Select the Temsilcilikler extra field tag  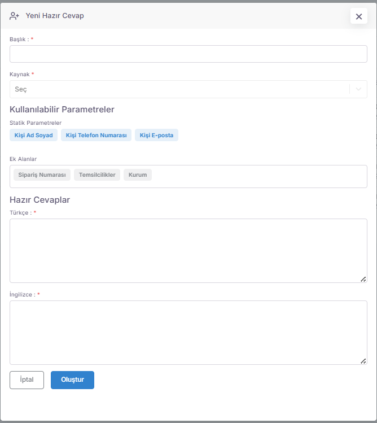(97, 175)
